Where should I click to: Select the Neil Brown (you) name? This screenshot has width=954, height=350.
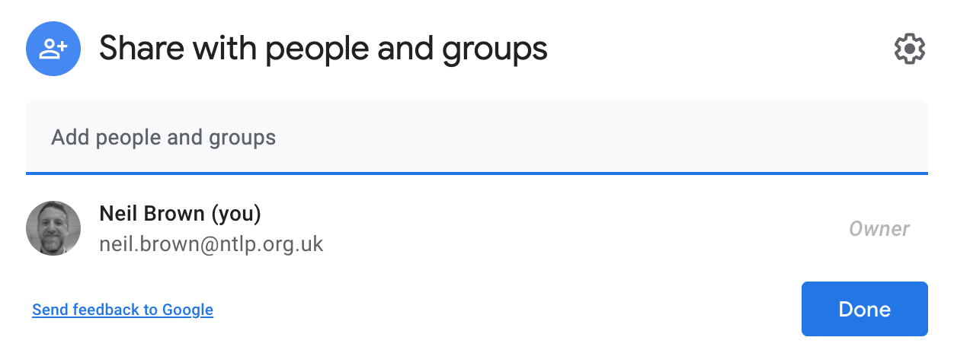coord(181,214)
